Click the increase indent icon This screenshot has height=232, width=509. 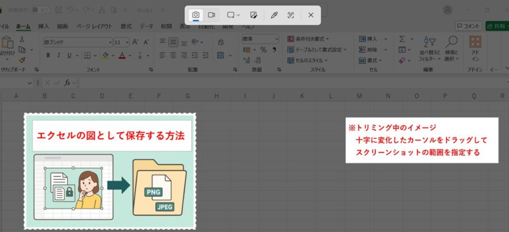205,55
